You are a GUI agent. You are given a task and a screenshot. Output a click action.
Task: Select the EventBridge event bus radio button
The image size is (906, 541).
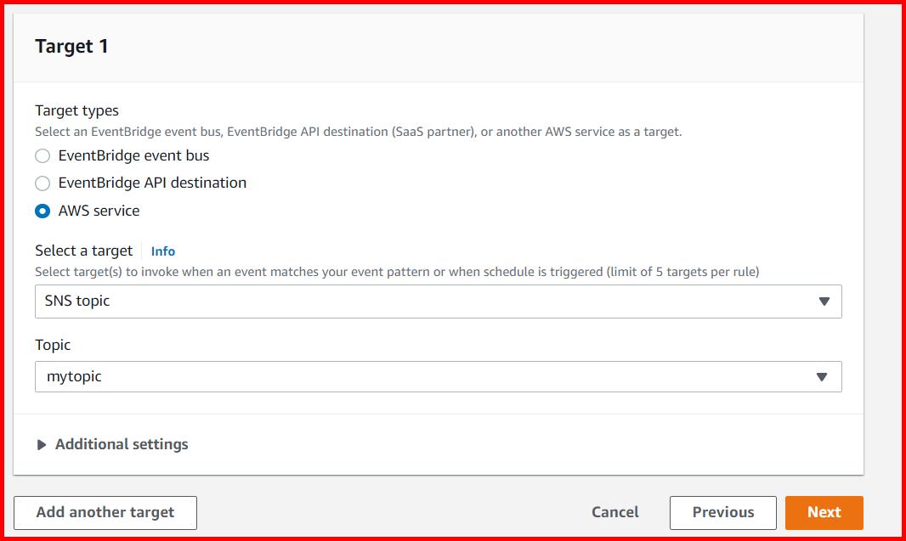[42, 155]
